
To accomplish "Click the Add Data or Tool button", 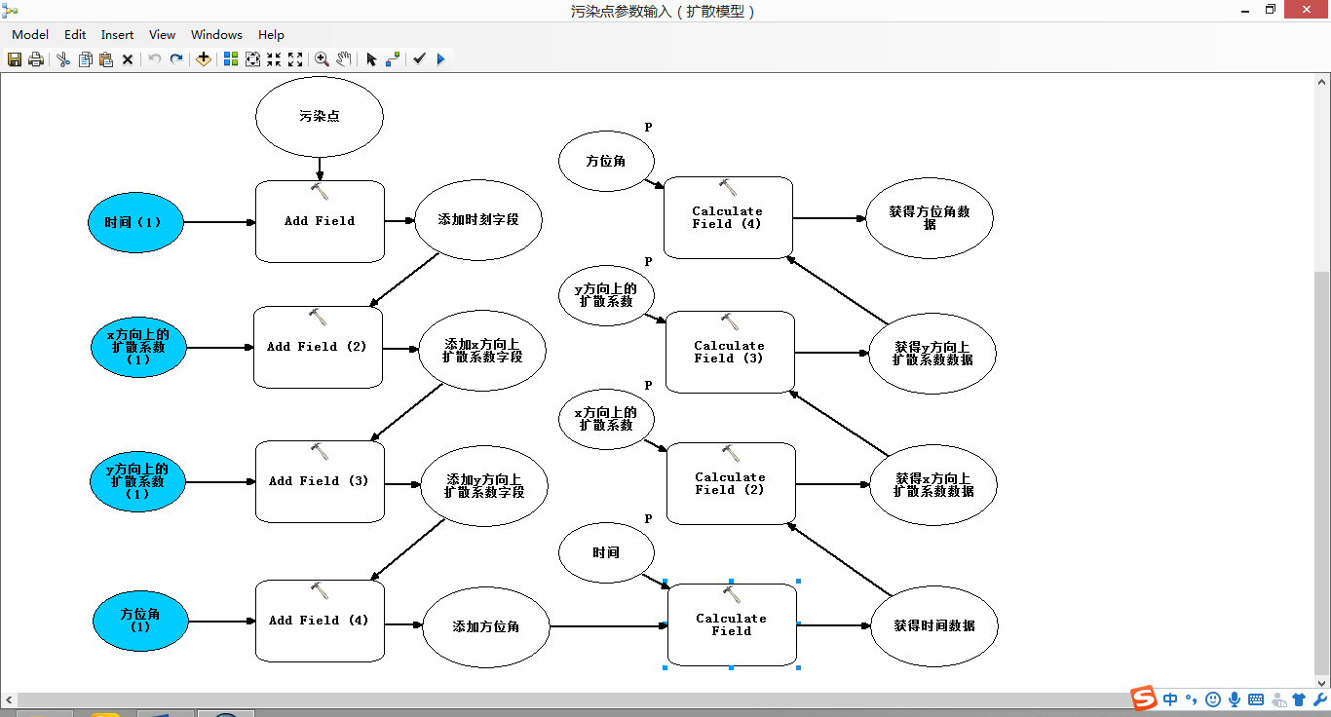I will point(203,59).
